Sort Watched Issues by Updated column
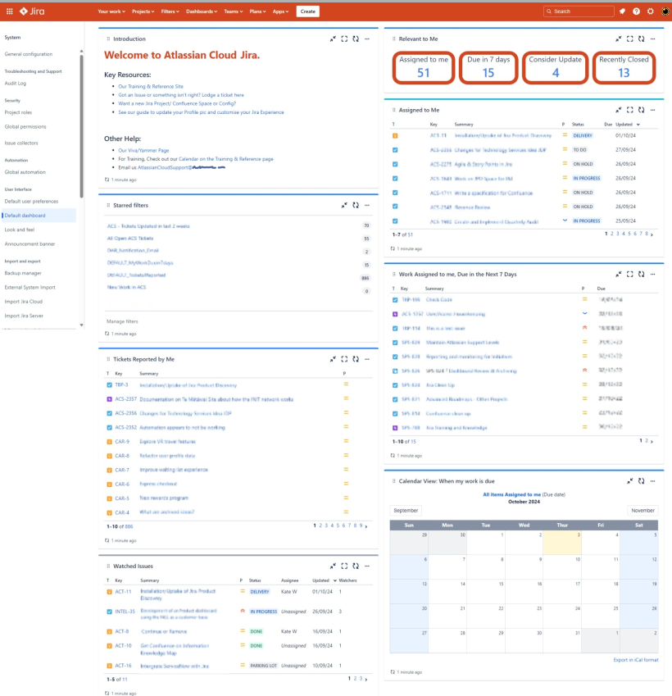This screenshot has width=672, height=696. coord(325,580)
